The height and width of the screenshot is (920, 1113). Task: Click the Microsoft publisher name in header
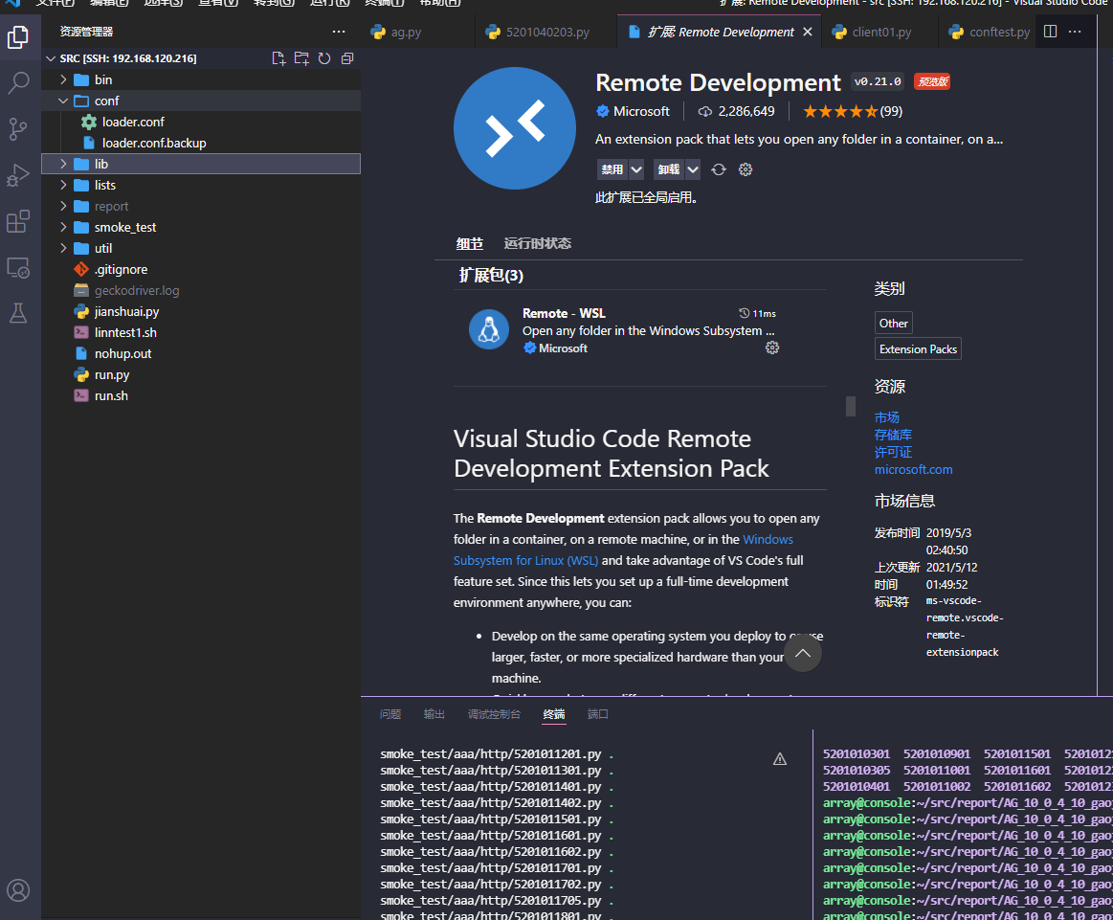642,111
